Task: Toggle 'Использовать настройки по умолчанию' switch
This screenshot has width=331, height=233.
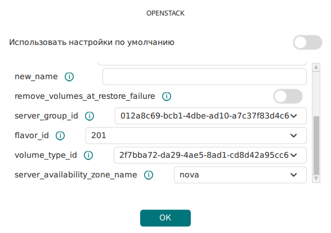Action: click(307, 42)
